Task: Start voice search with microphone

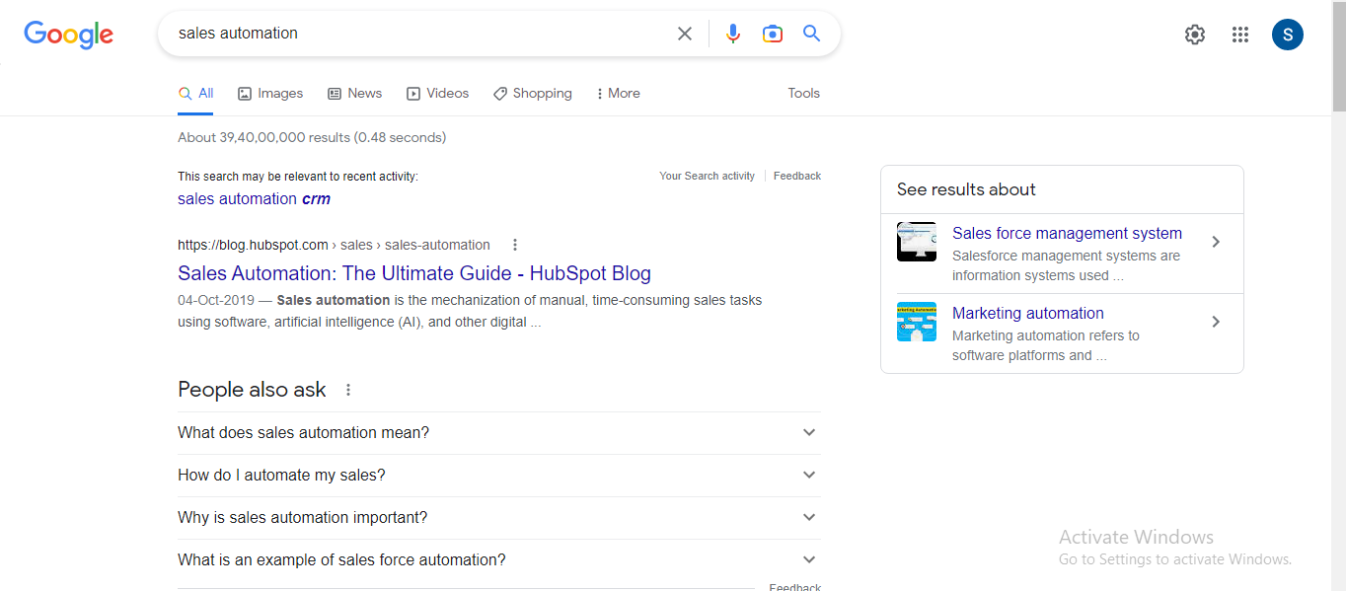Action: (x=732, y=34)
